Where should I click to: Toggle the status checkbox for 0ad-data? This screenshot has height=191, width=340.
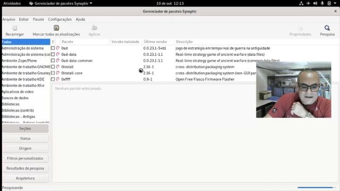click(x=53, y=54)
